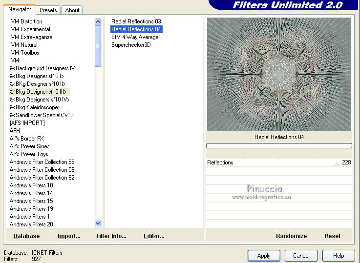The height and width of the screenshot is (263, 360).
Task: Select VM Distortion category
Action: (x=26, y=21)
